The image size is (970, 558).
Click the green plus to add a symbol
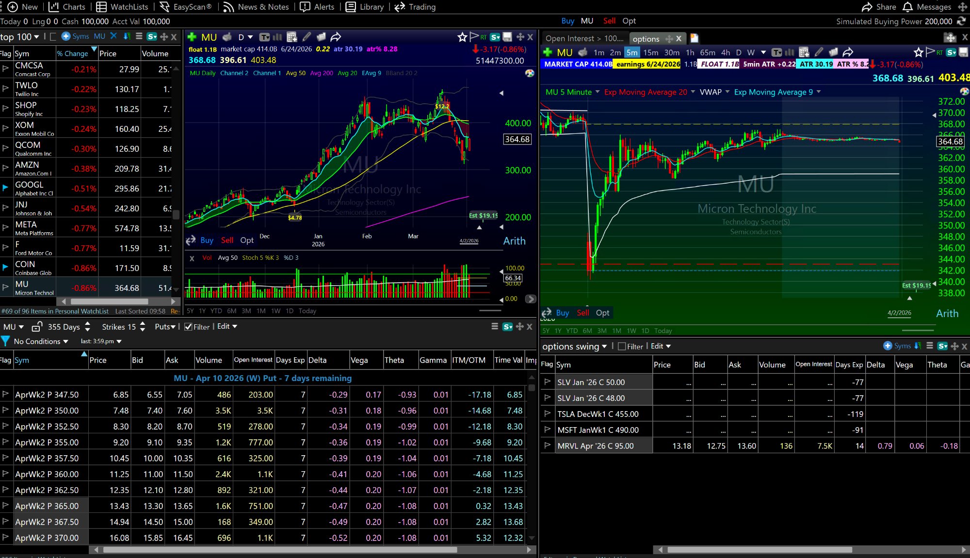click(x=192, y=37)
